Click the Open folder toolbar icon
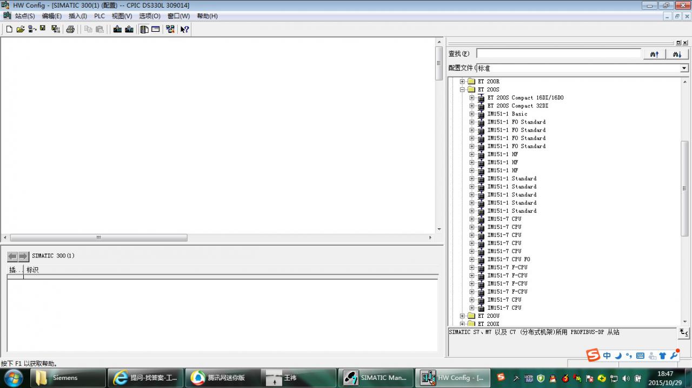 tap(21, 29)
